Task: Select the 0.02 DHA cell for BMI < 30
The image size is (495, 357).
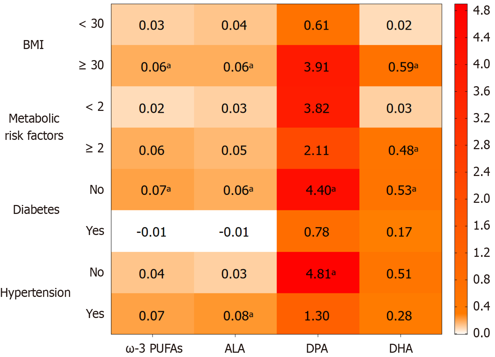Action: (x=401, y=24)
